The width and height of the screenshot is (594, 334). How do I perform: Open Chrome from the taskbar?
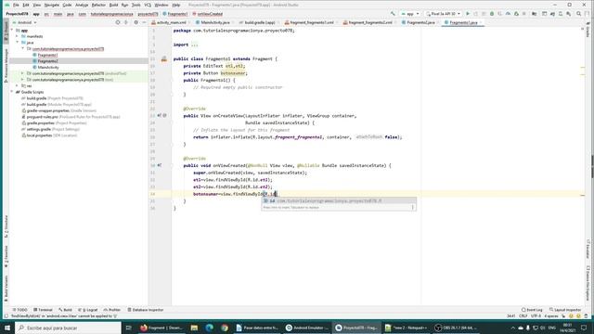[225, 328]
